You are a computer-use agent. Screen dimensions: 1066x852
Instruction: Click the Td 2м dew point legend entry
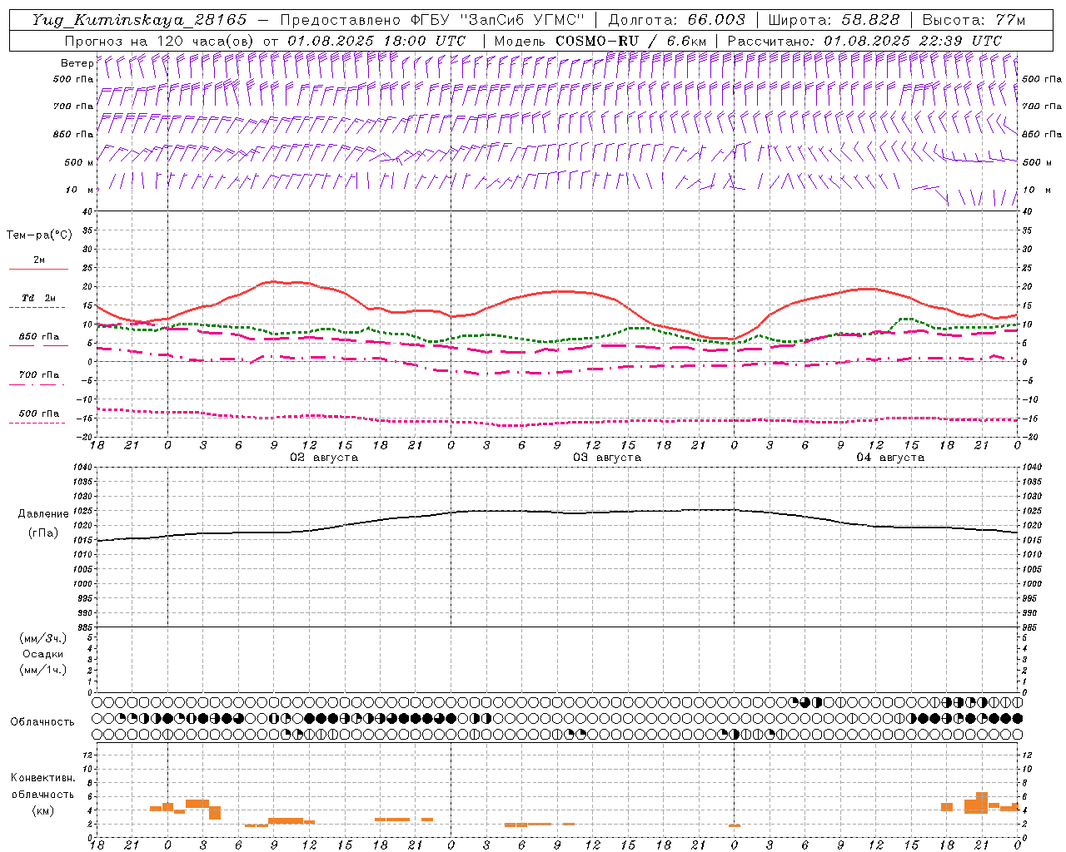[x=39, y=298]
